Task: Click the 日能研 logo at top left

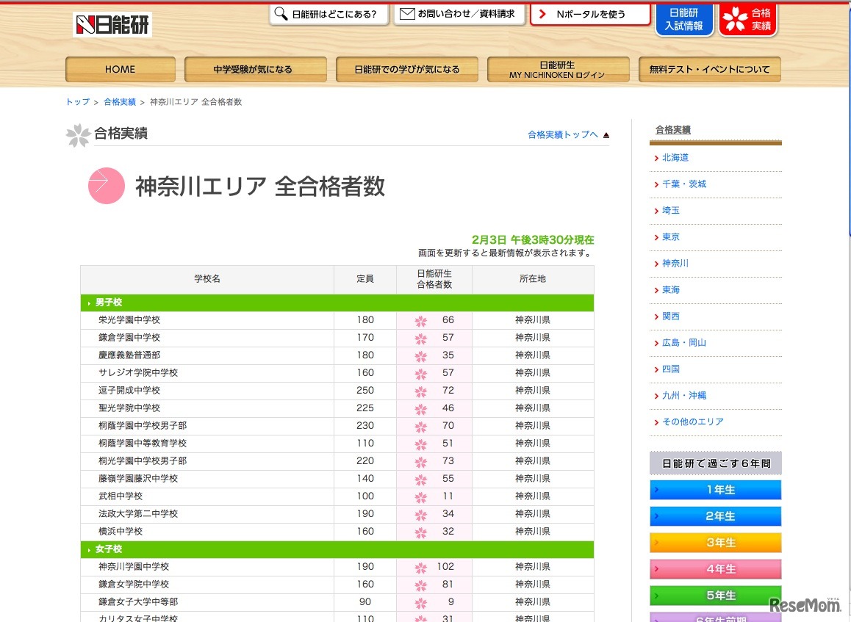Action: [x=112, y=25]
